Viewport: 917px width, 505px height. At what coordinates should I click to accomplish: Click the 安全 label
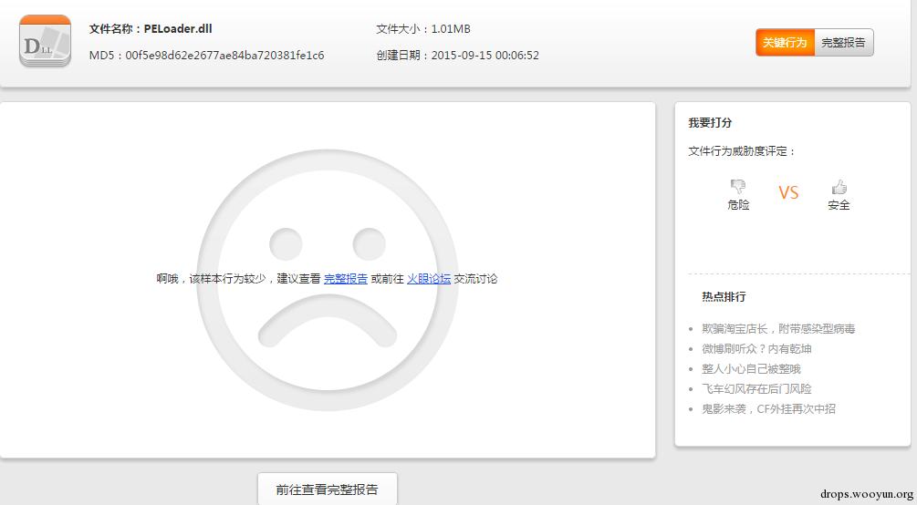(839, 205)
